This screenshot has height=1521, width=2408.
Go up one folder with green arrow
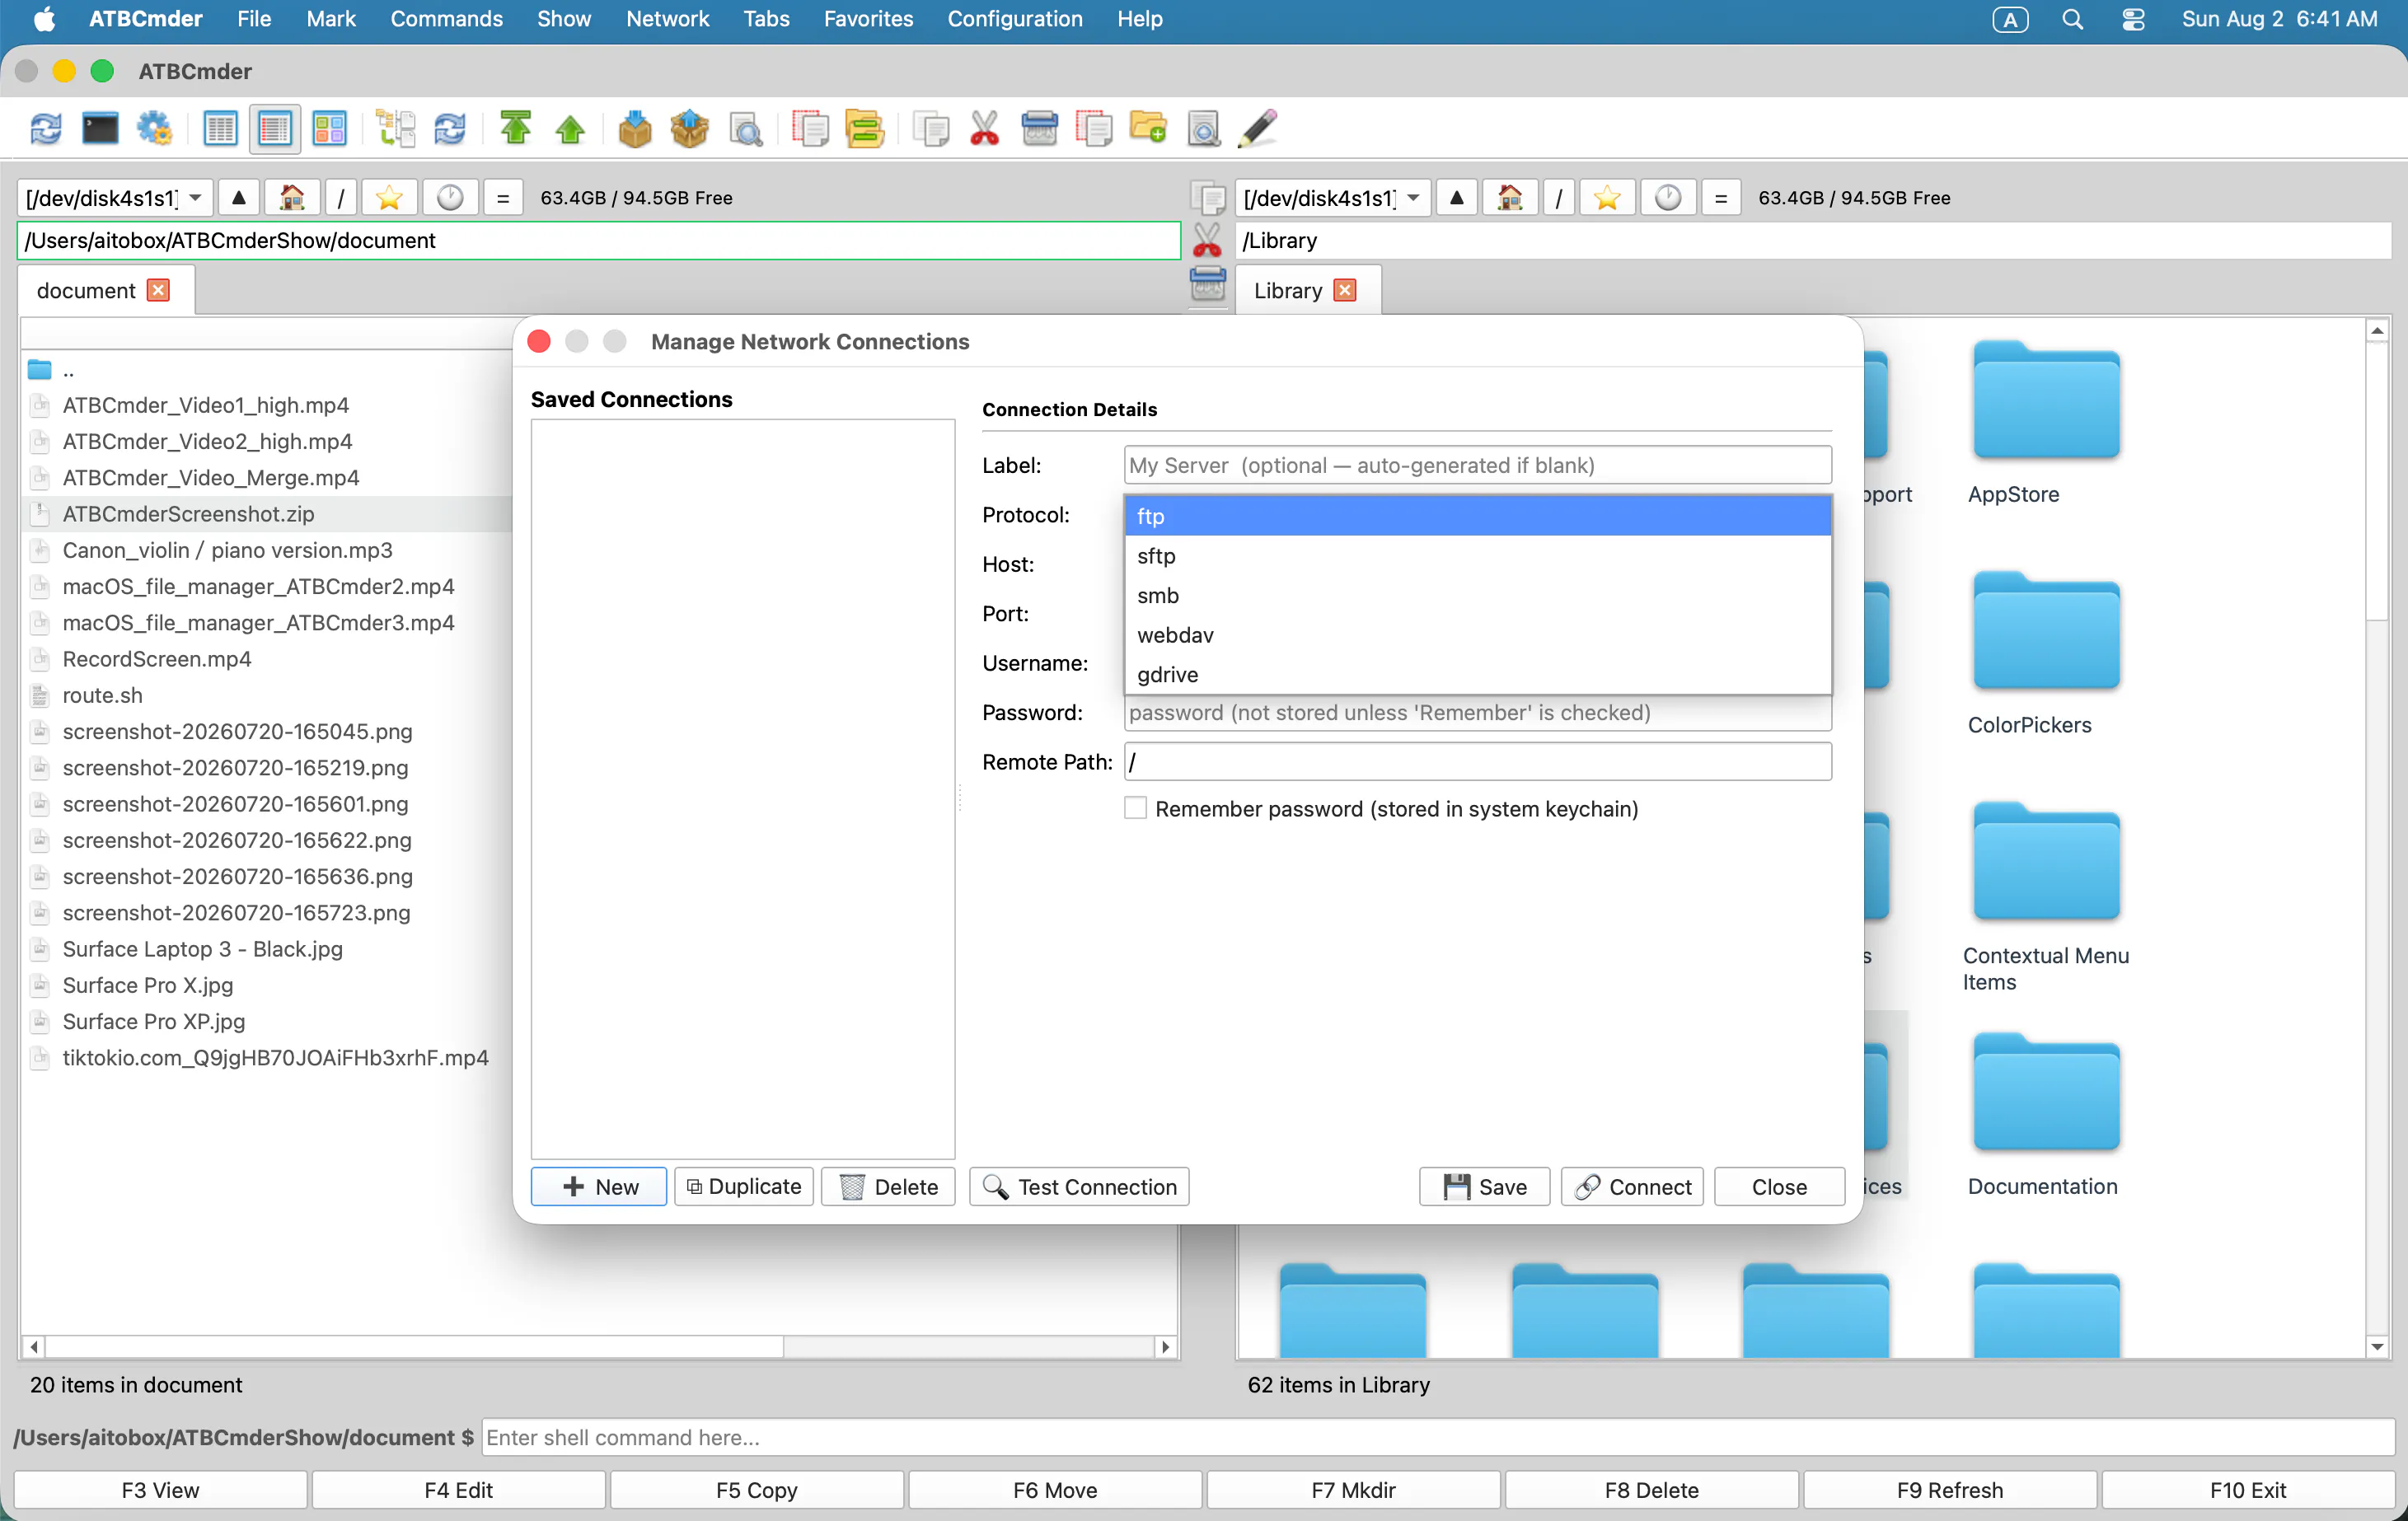click(570, 129)
